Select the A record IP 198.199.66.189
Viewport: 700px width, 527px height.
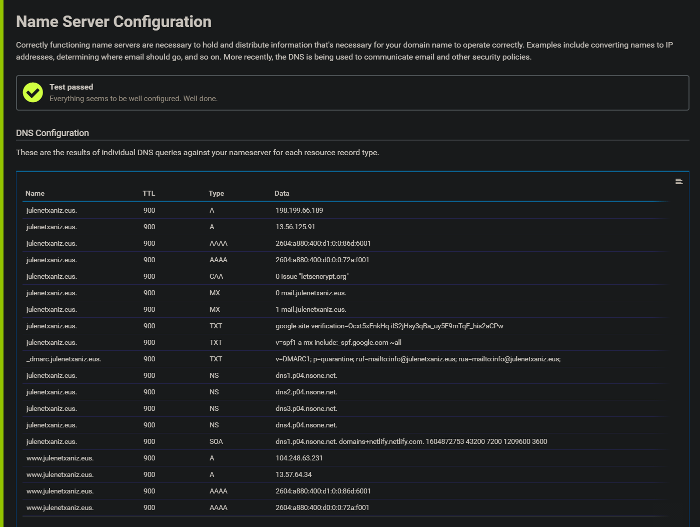tap(299, 210)
